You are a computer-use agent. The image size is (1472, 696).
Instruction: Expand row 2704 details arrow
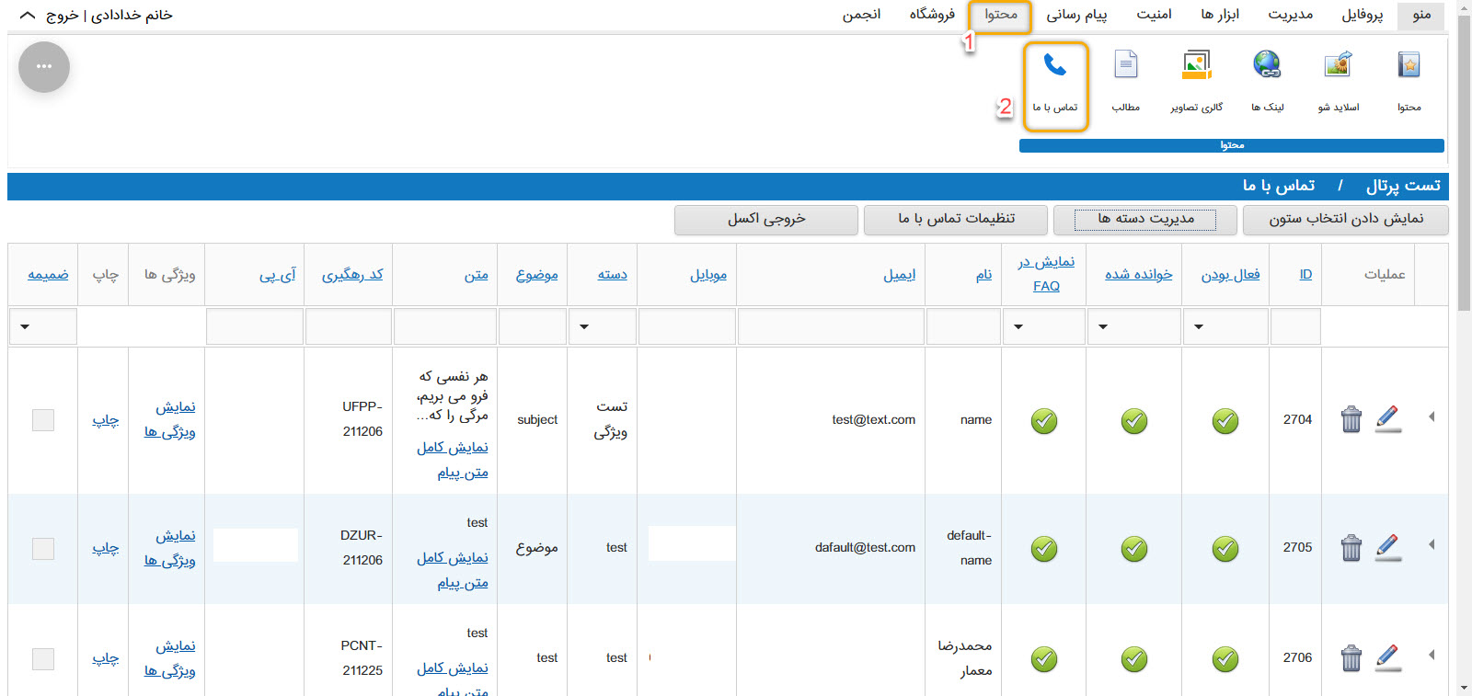[x=1432, y=417]
